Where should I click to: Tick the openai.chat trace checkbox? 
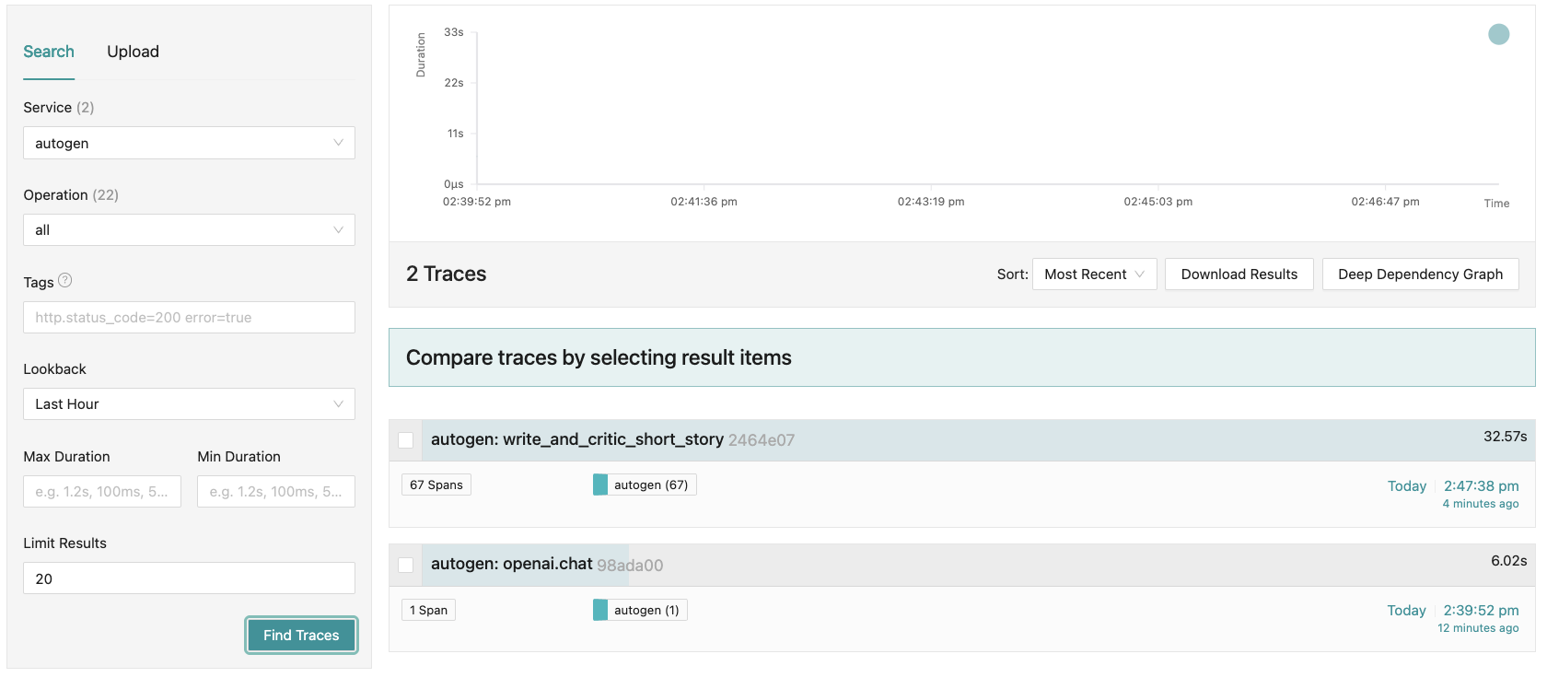[406, 565]
